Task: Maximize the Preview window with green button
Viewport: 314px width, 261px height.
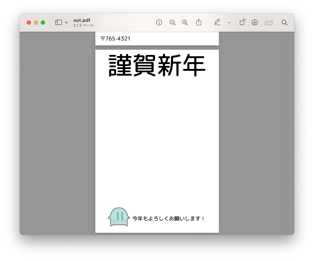Action: (43, 23)
